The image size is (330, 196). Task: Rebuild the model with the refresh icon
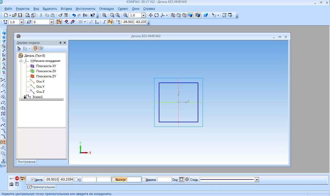coord(230,15)
